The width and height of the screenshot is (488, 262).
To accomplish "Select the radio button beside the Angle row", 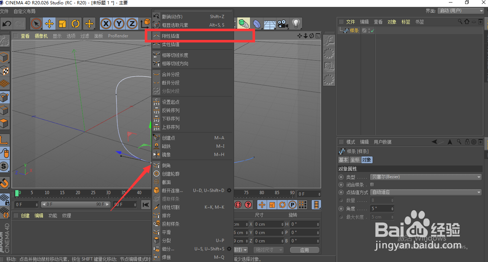I will [341, 209].
